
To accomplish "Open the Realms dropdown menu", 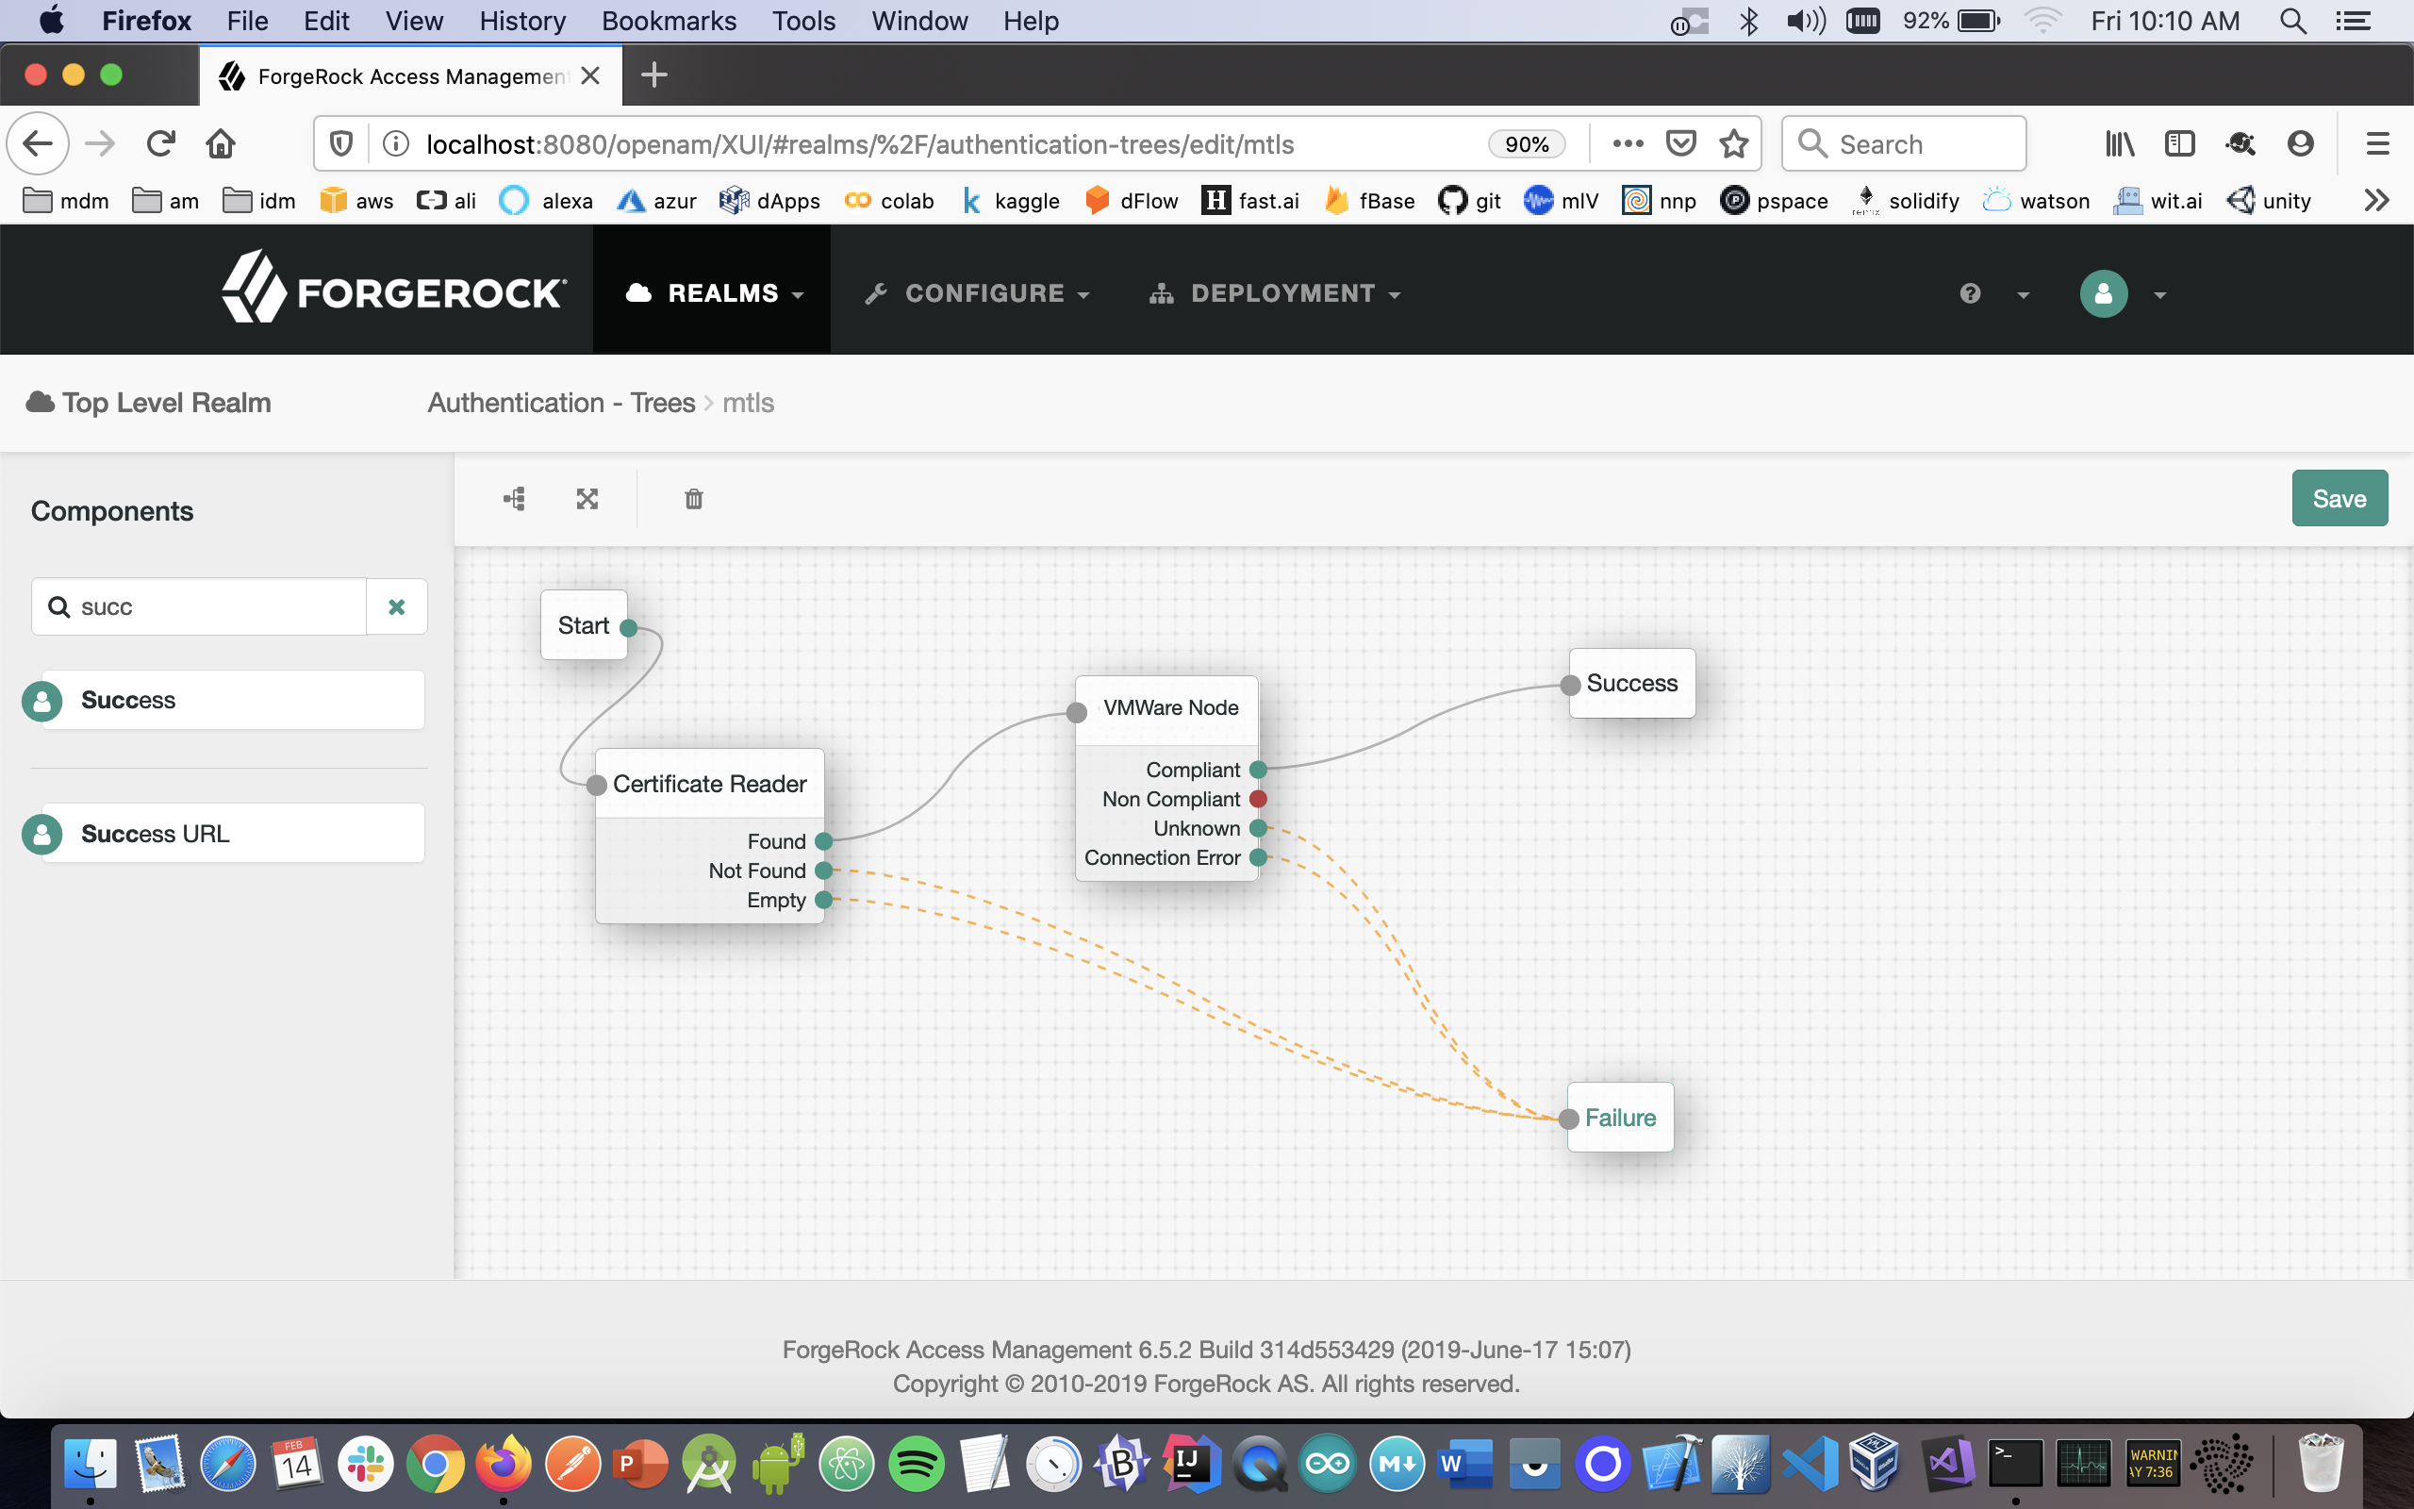I will point(712,293).
